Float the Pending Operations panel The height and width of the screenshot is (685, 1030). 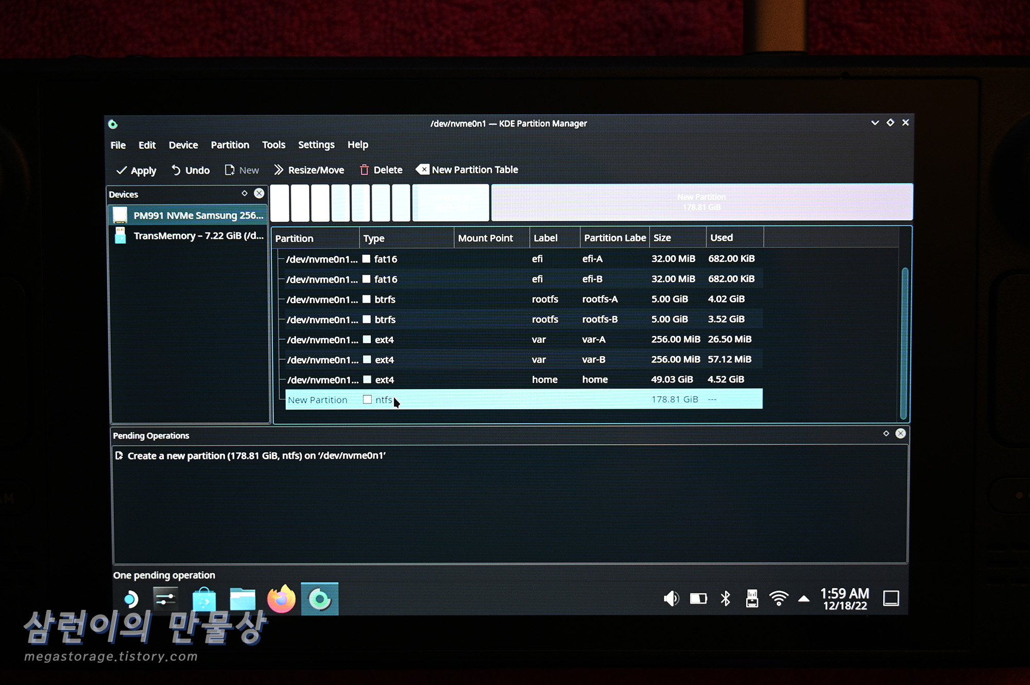pyautogui.click(x=886, y=433)
